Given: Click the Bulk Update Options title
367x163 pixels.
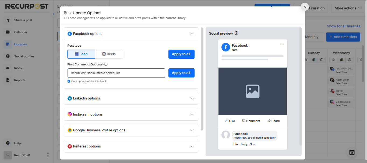Looking at the screenshot, I should 83,13.
